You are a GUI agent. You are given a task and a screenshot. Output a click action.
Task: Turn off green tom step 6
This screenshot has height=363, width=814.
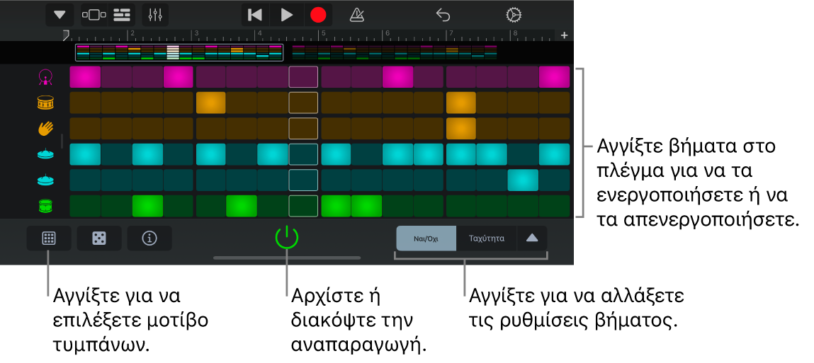[x=242, y=206]
